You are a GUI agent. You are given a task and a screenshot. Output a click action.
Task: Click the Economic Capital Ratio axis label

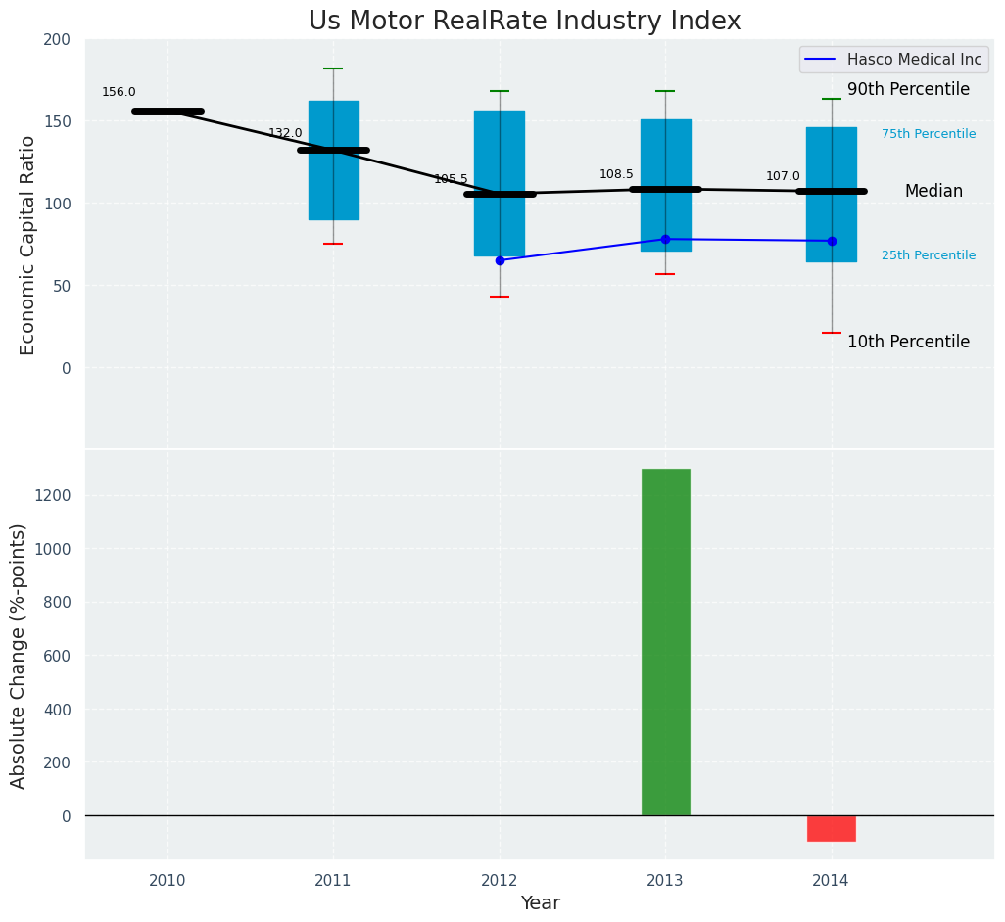(x=28, y=245)
